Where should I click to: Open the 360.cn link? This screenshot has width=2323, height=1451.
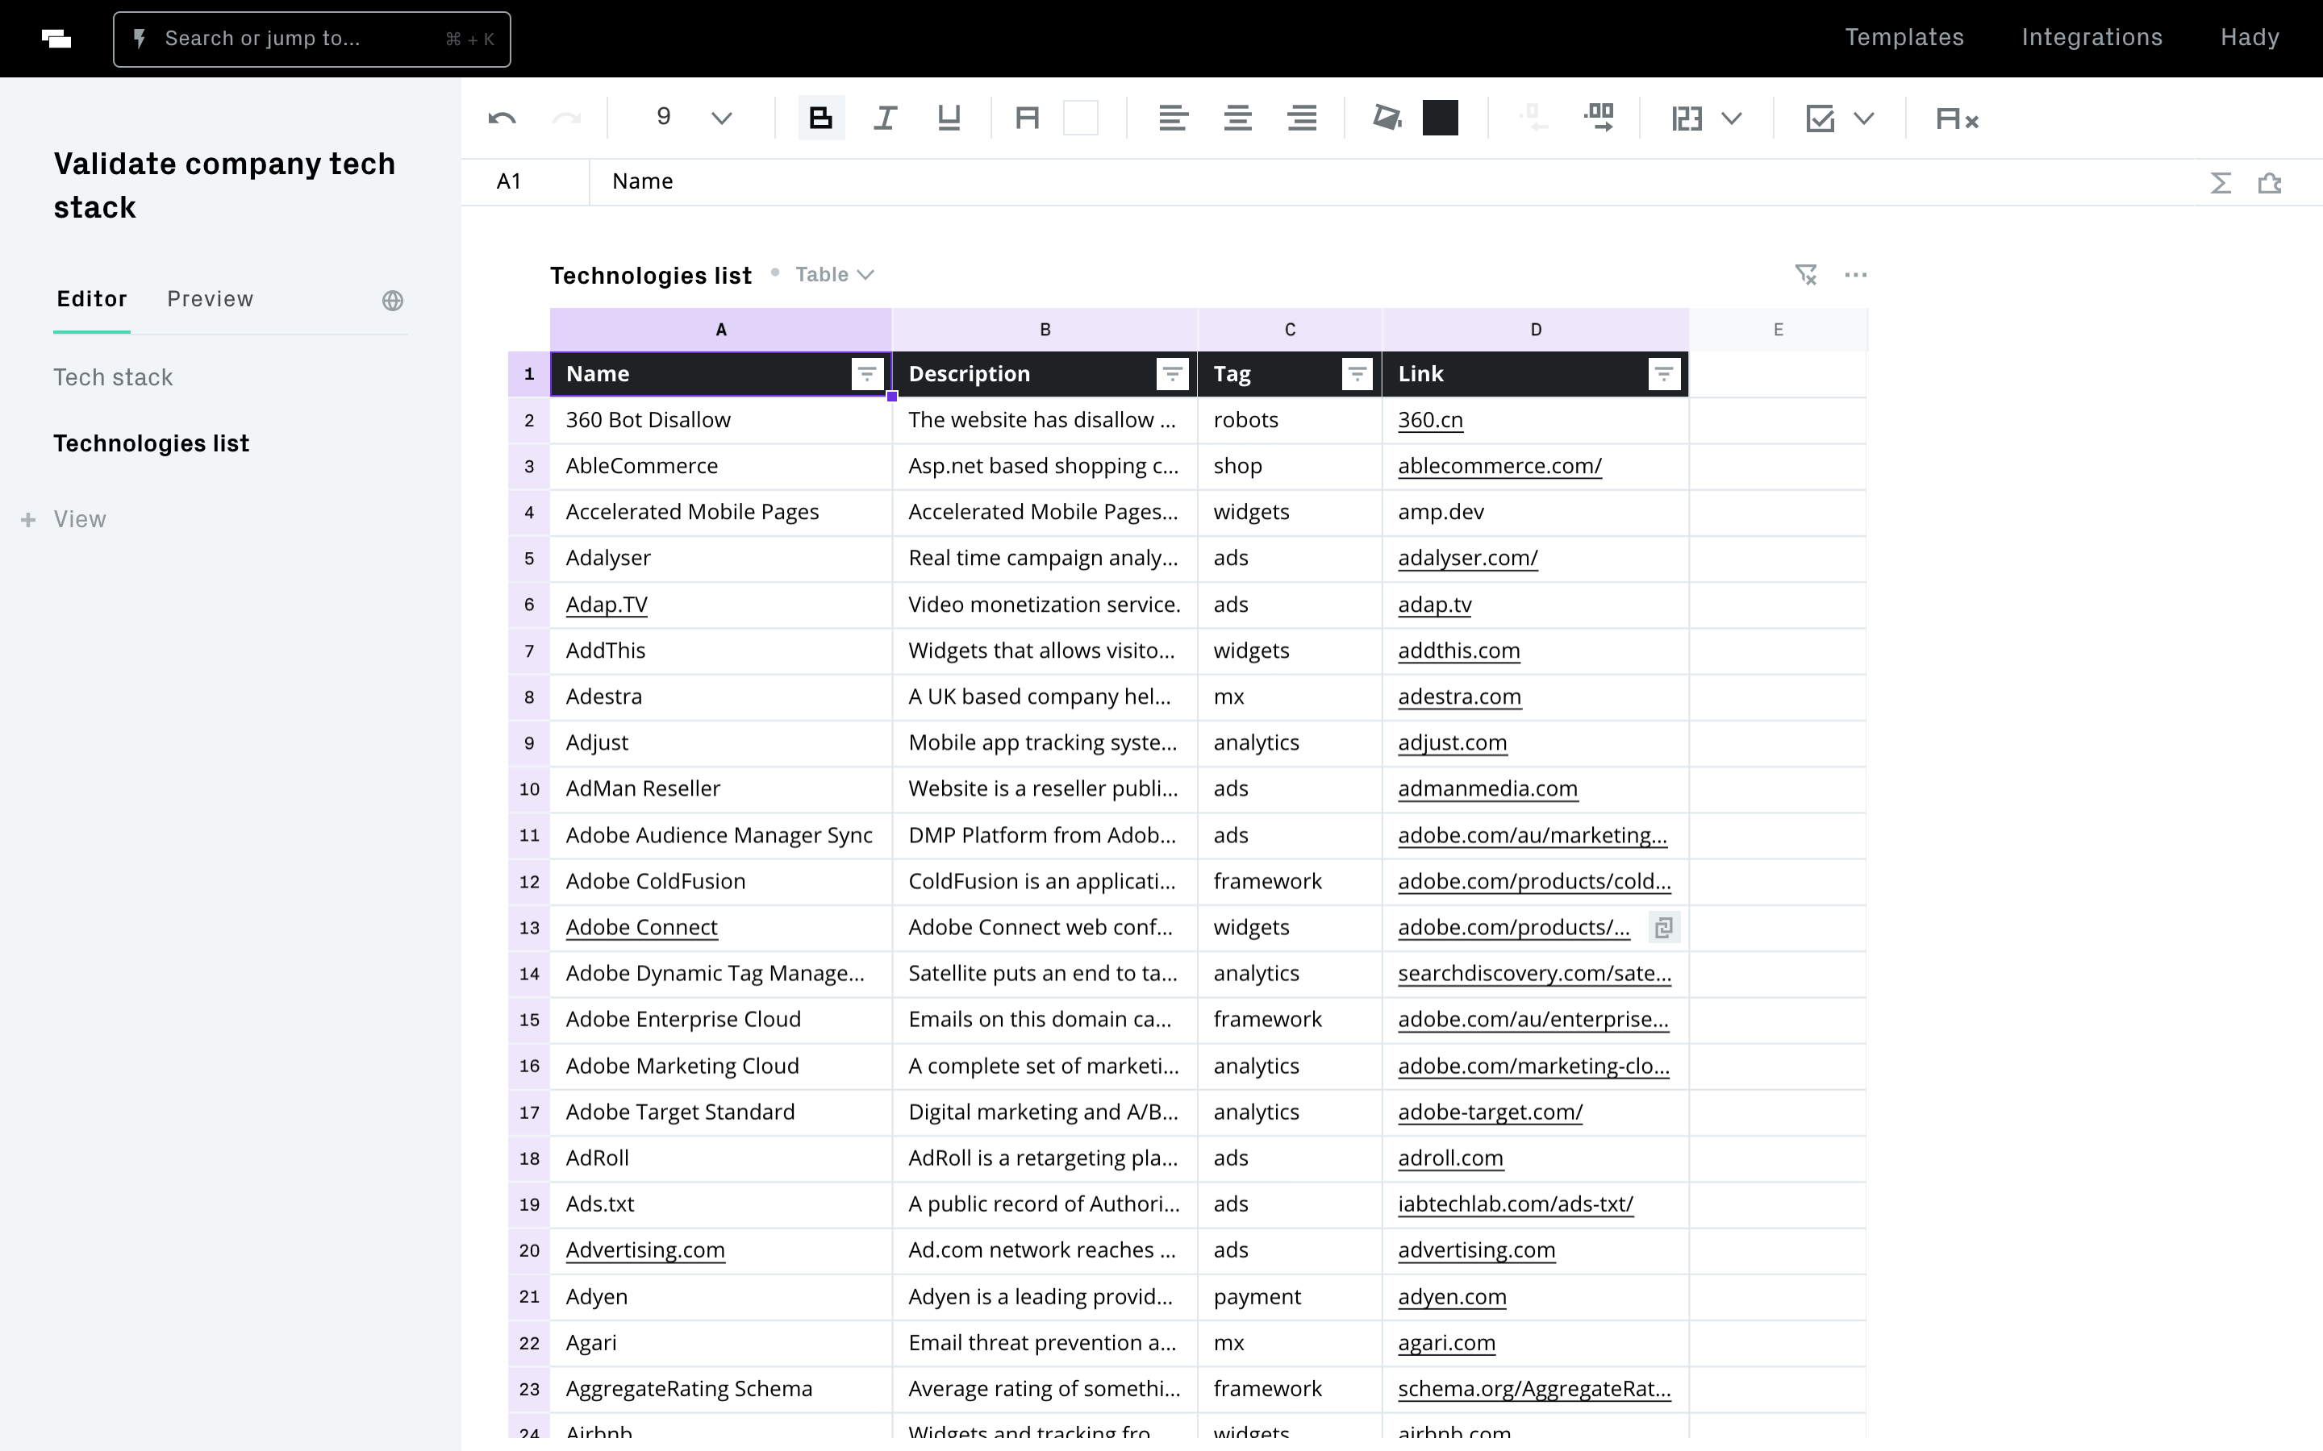tap(1430, 419)
